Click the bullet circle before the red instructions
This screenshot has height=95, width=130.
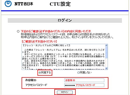(x=18, y=31)
